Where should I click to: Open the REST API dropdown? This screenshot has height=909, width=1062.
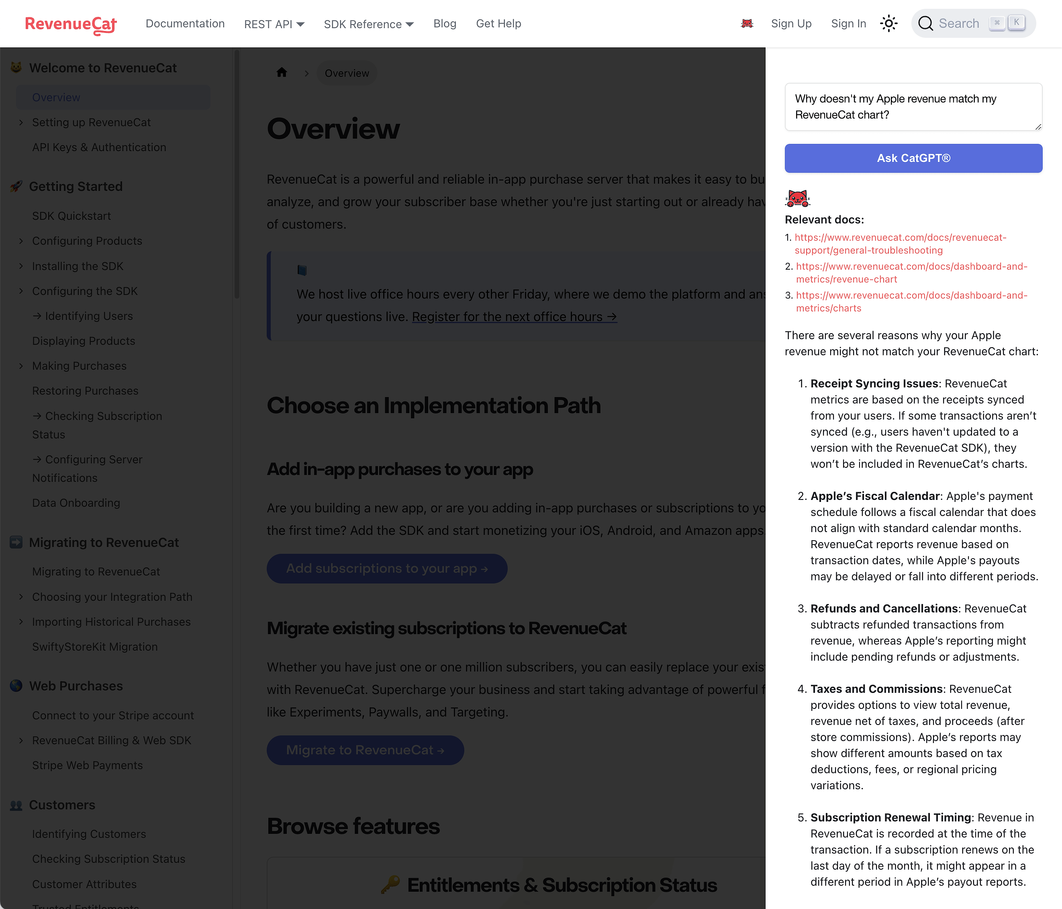click(x=274, y=24)
